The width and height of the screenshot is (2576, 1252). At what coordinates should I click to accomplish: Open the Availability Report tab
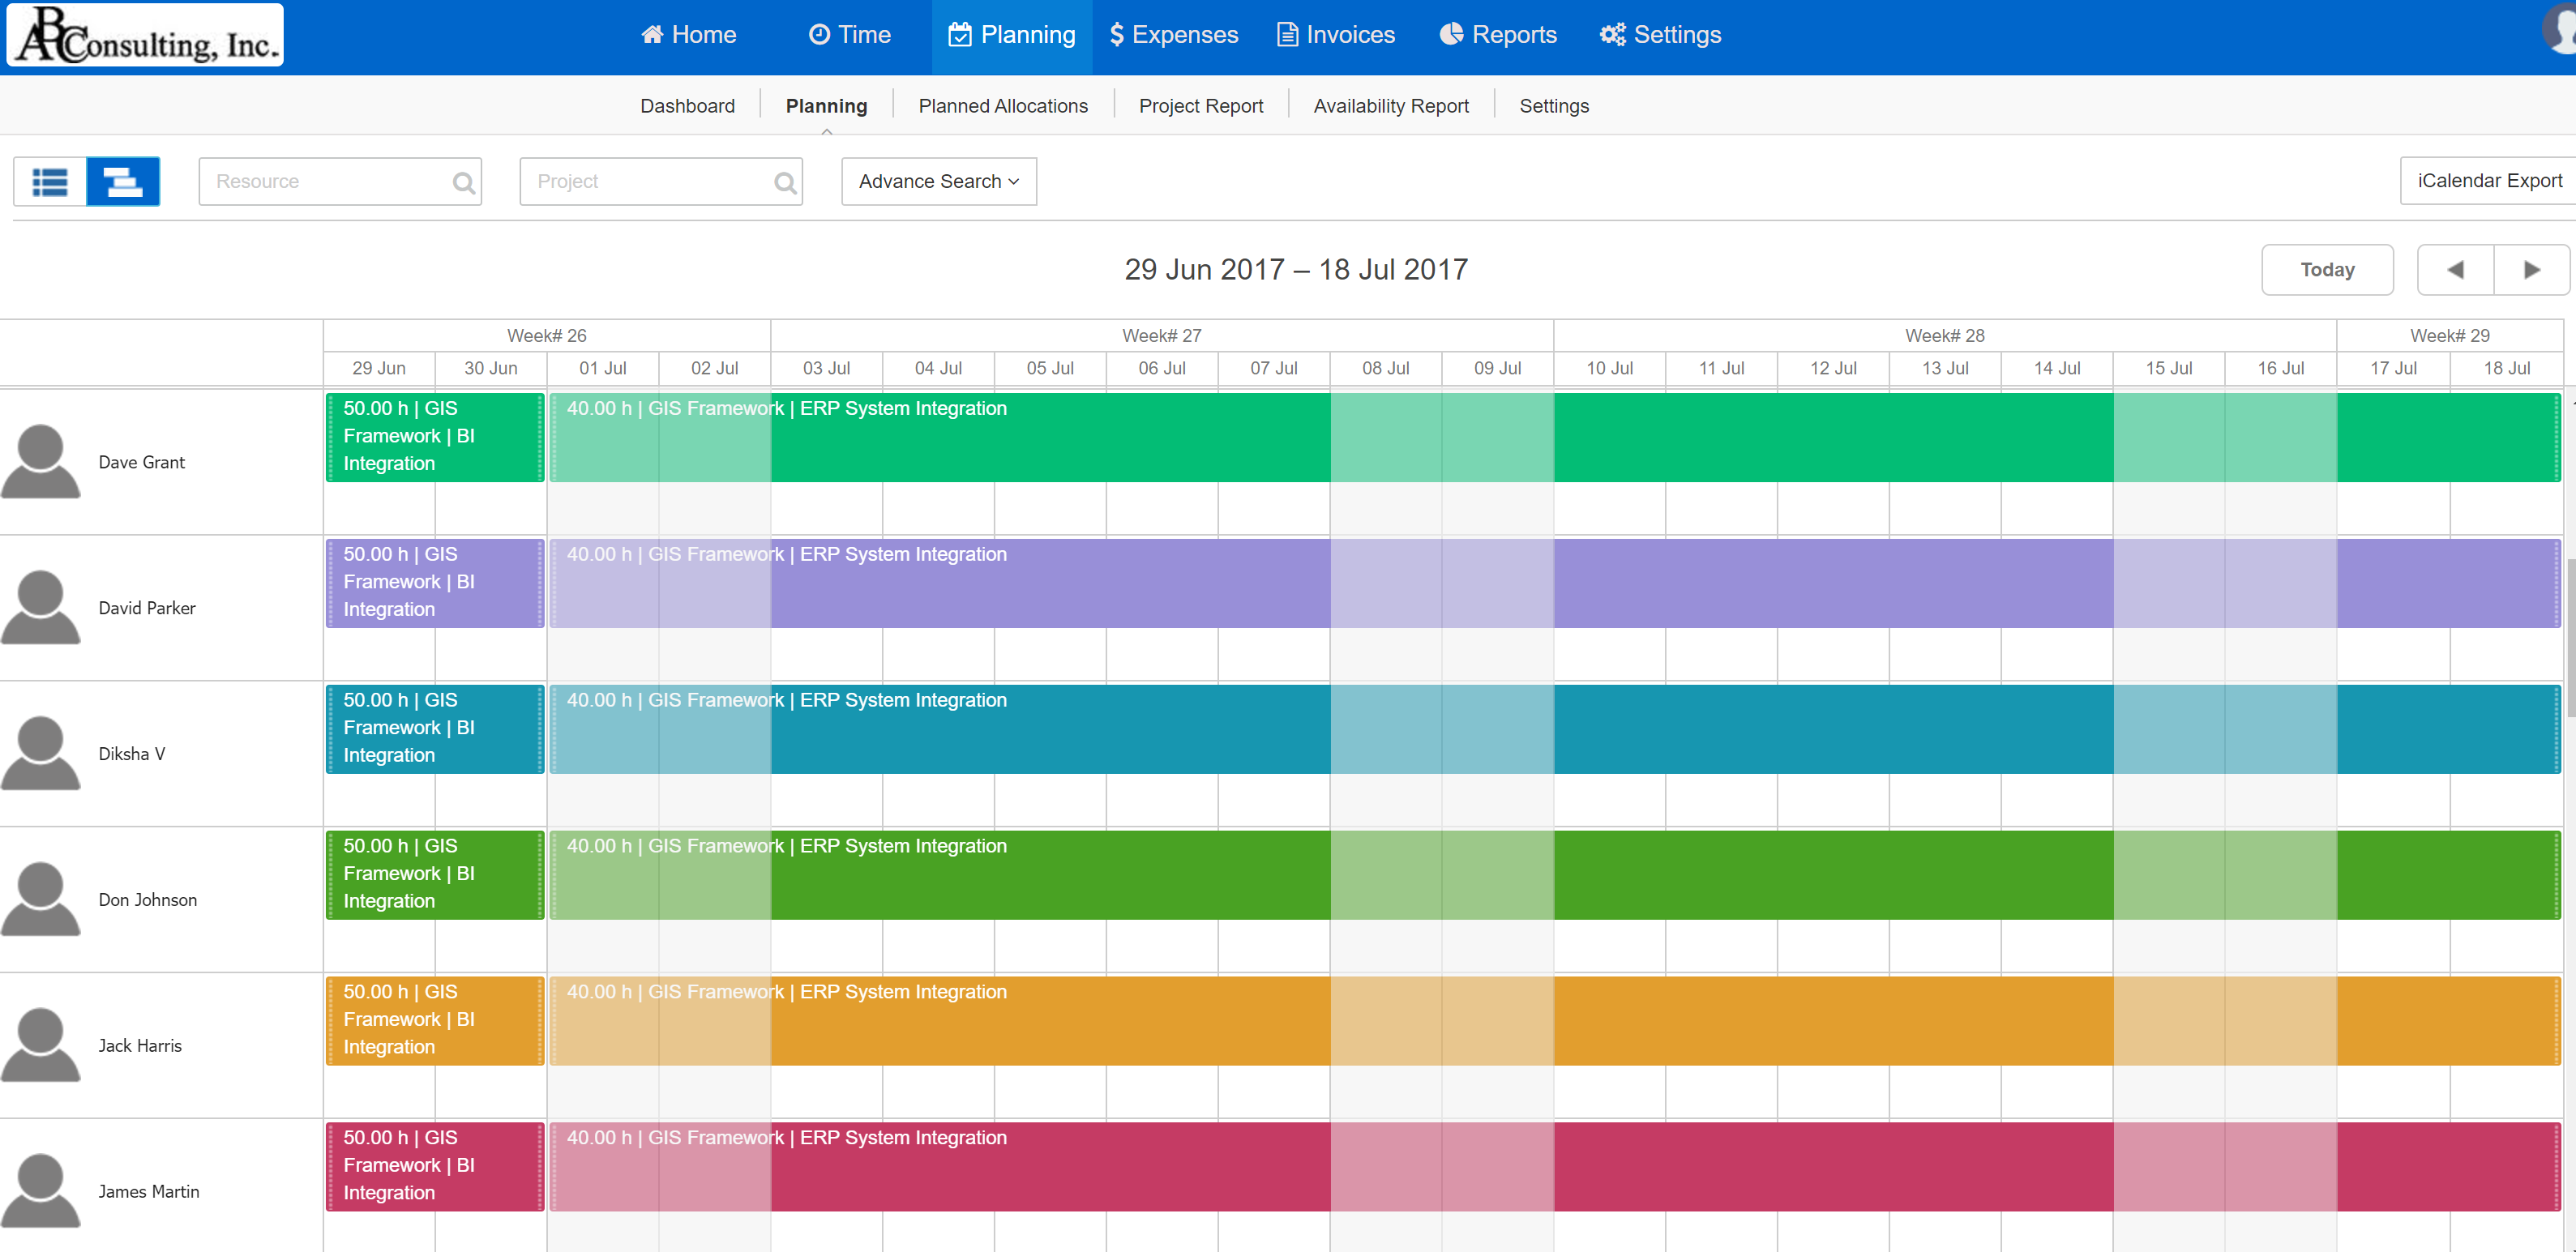[x=1391, y=105]
